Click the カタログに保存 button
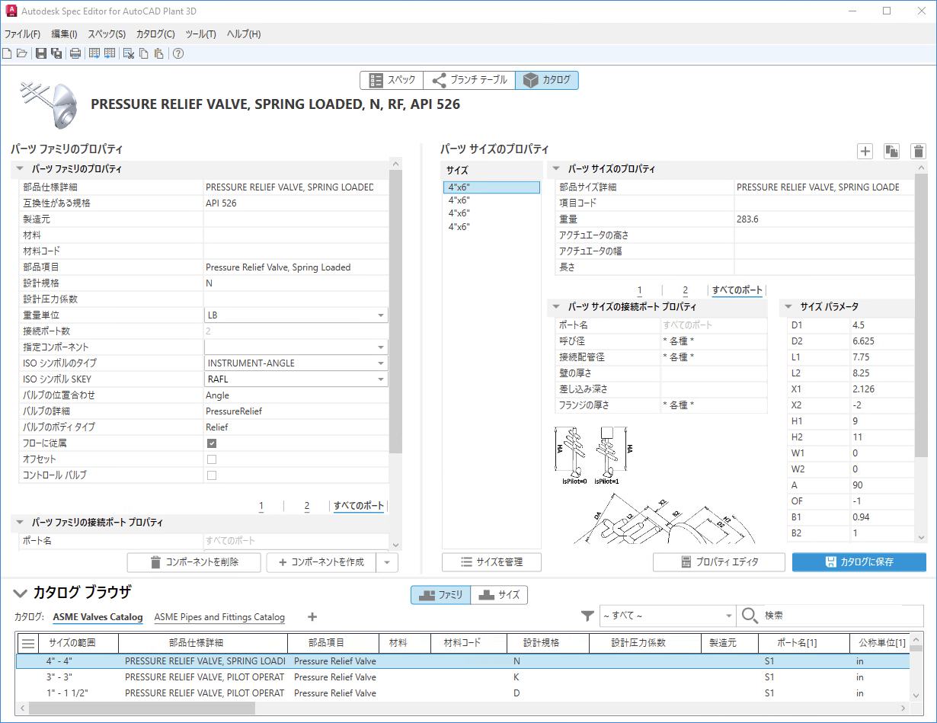This screenshot has height=723, width=937. [859, 562]
